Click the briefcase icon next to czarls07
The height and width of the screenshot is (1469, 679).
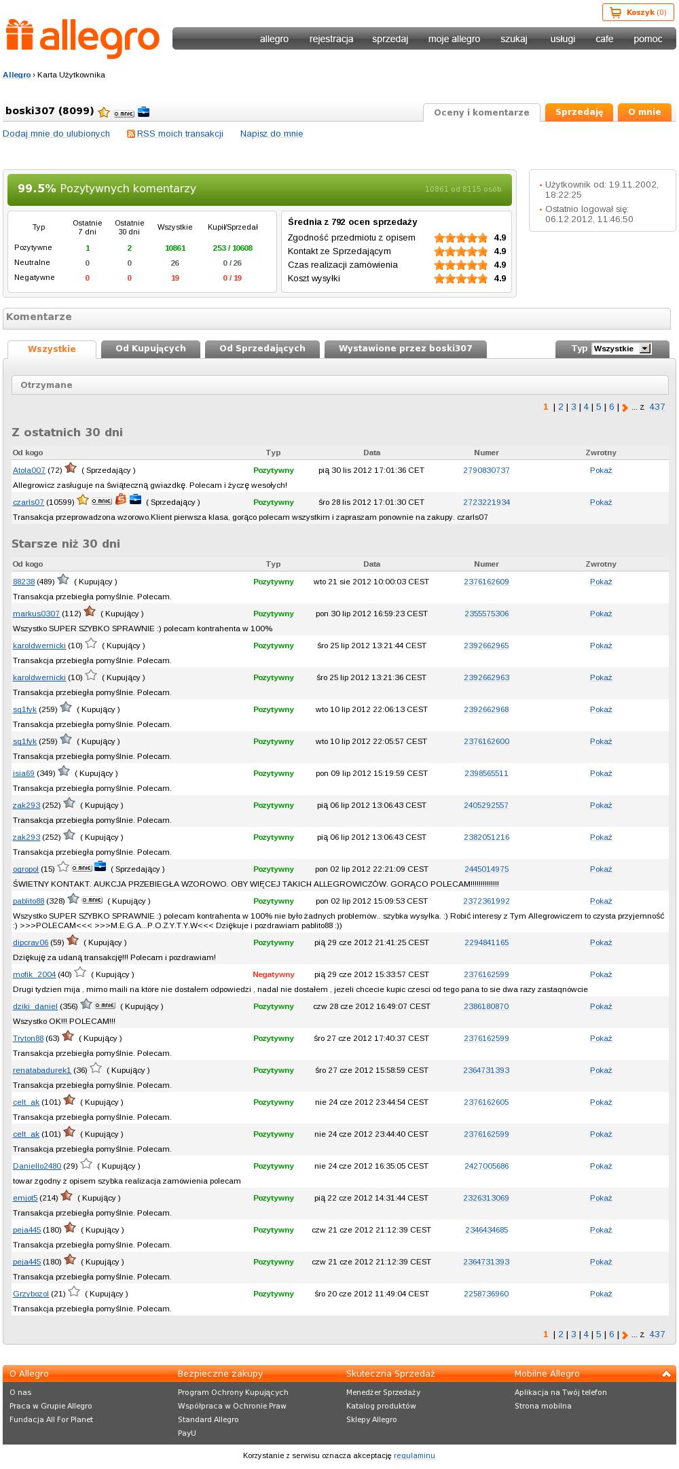pyautogui.click(x=135, y=500)
